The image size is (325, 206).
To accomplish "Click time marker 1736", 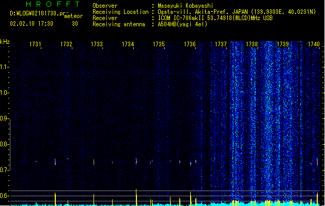I will coord(190,44).
